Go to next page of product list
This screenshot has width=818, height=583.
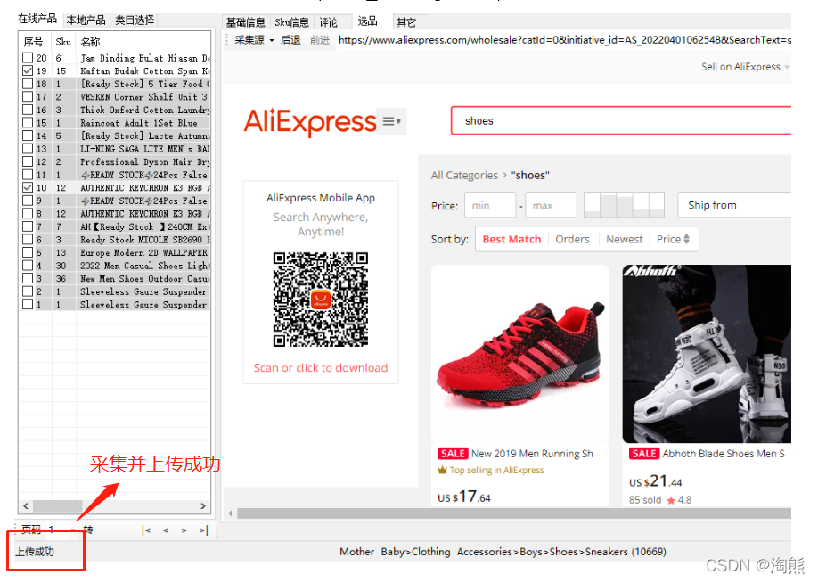point(184,530)
